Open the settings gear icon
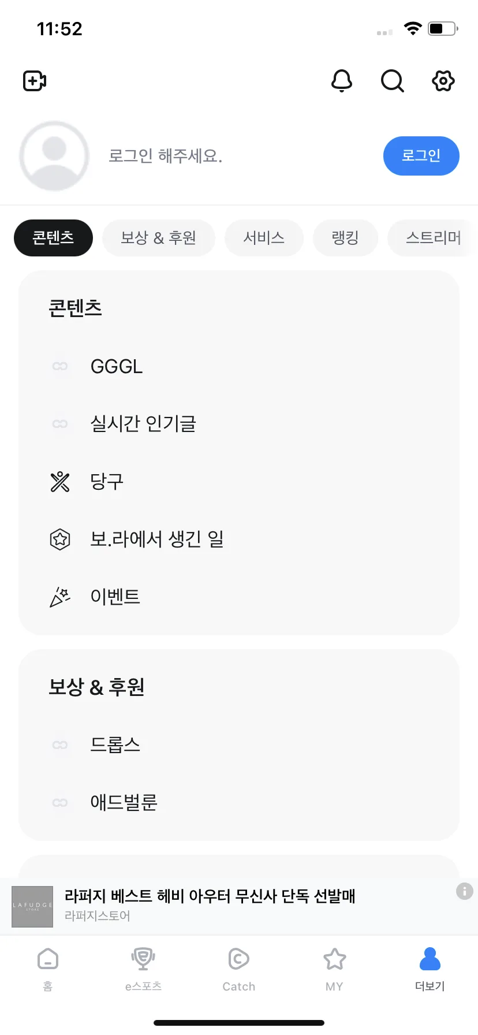478x1035 pixels. coord(443,81)
